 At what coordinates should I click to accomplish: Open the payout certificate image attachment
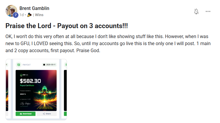(x=36, y=90)
